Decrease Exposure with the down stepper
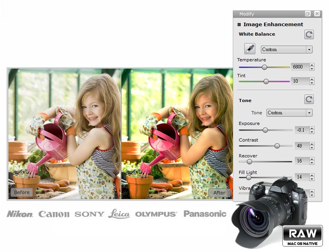 tap(312, 132)
